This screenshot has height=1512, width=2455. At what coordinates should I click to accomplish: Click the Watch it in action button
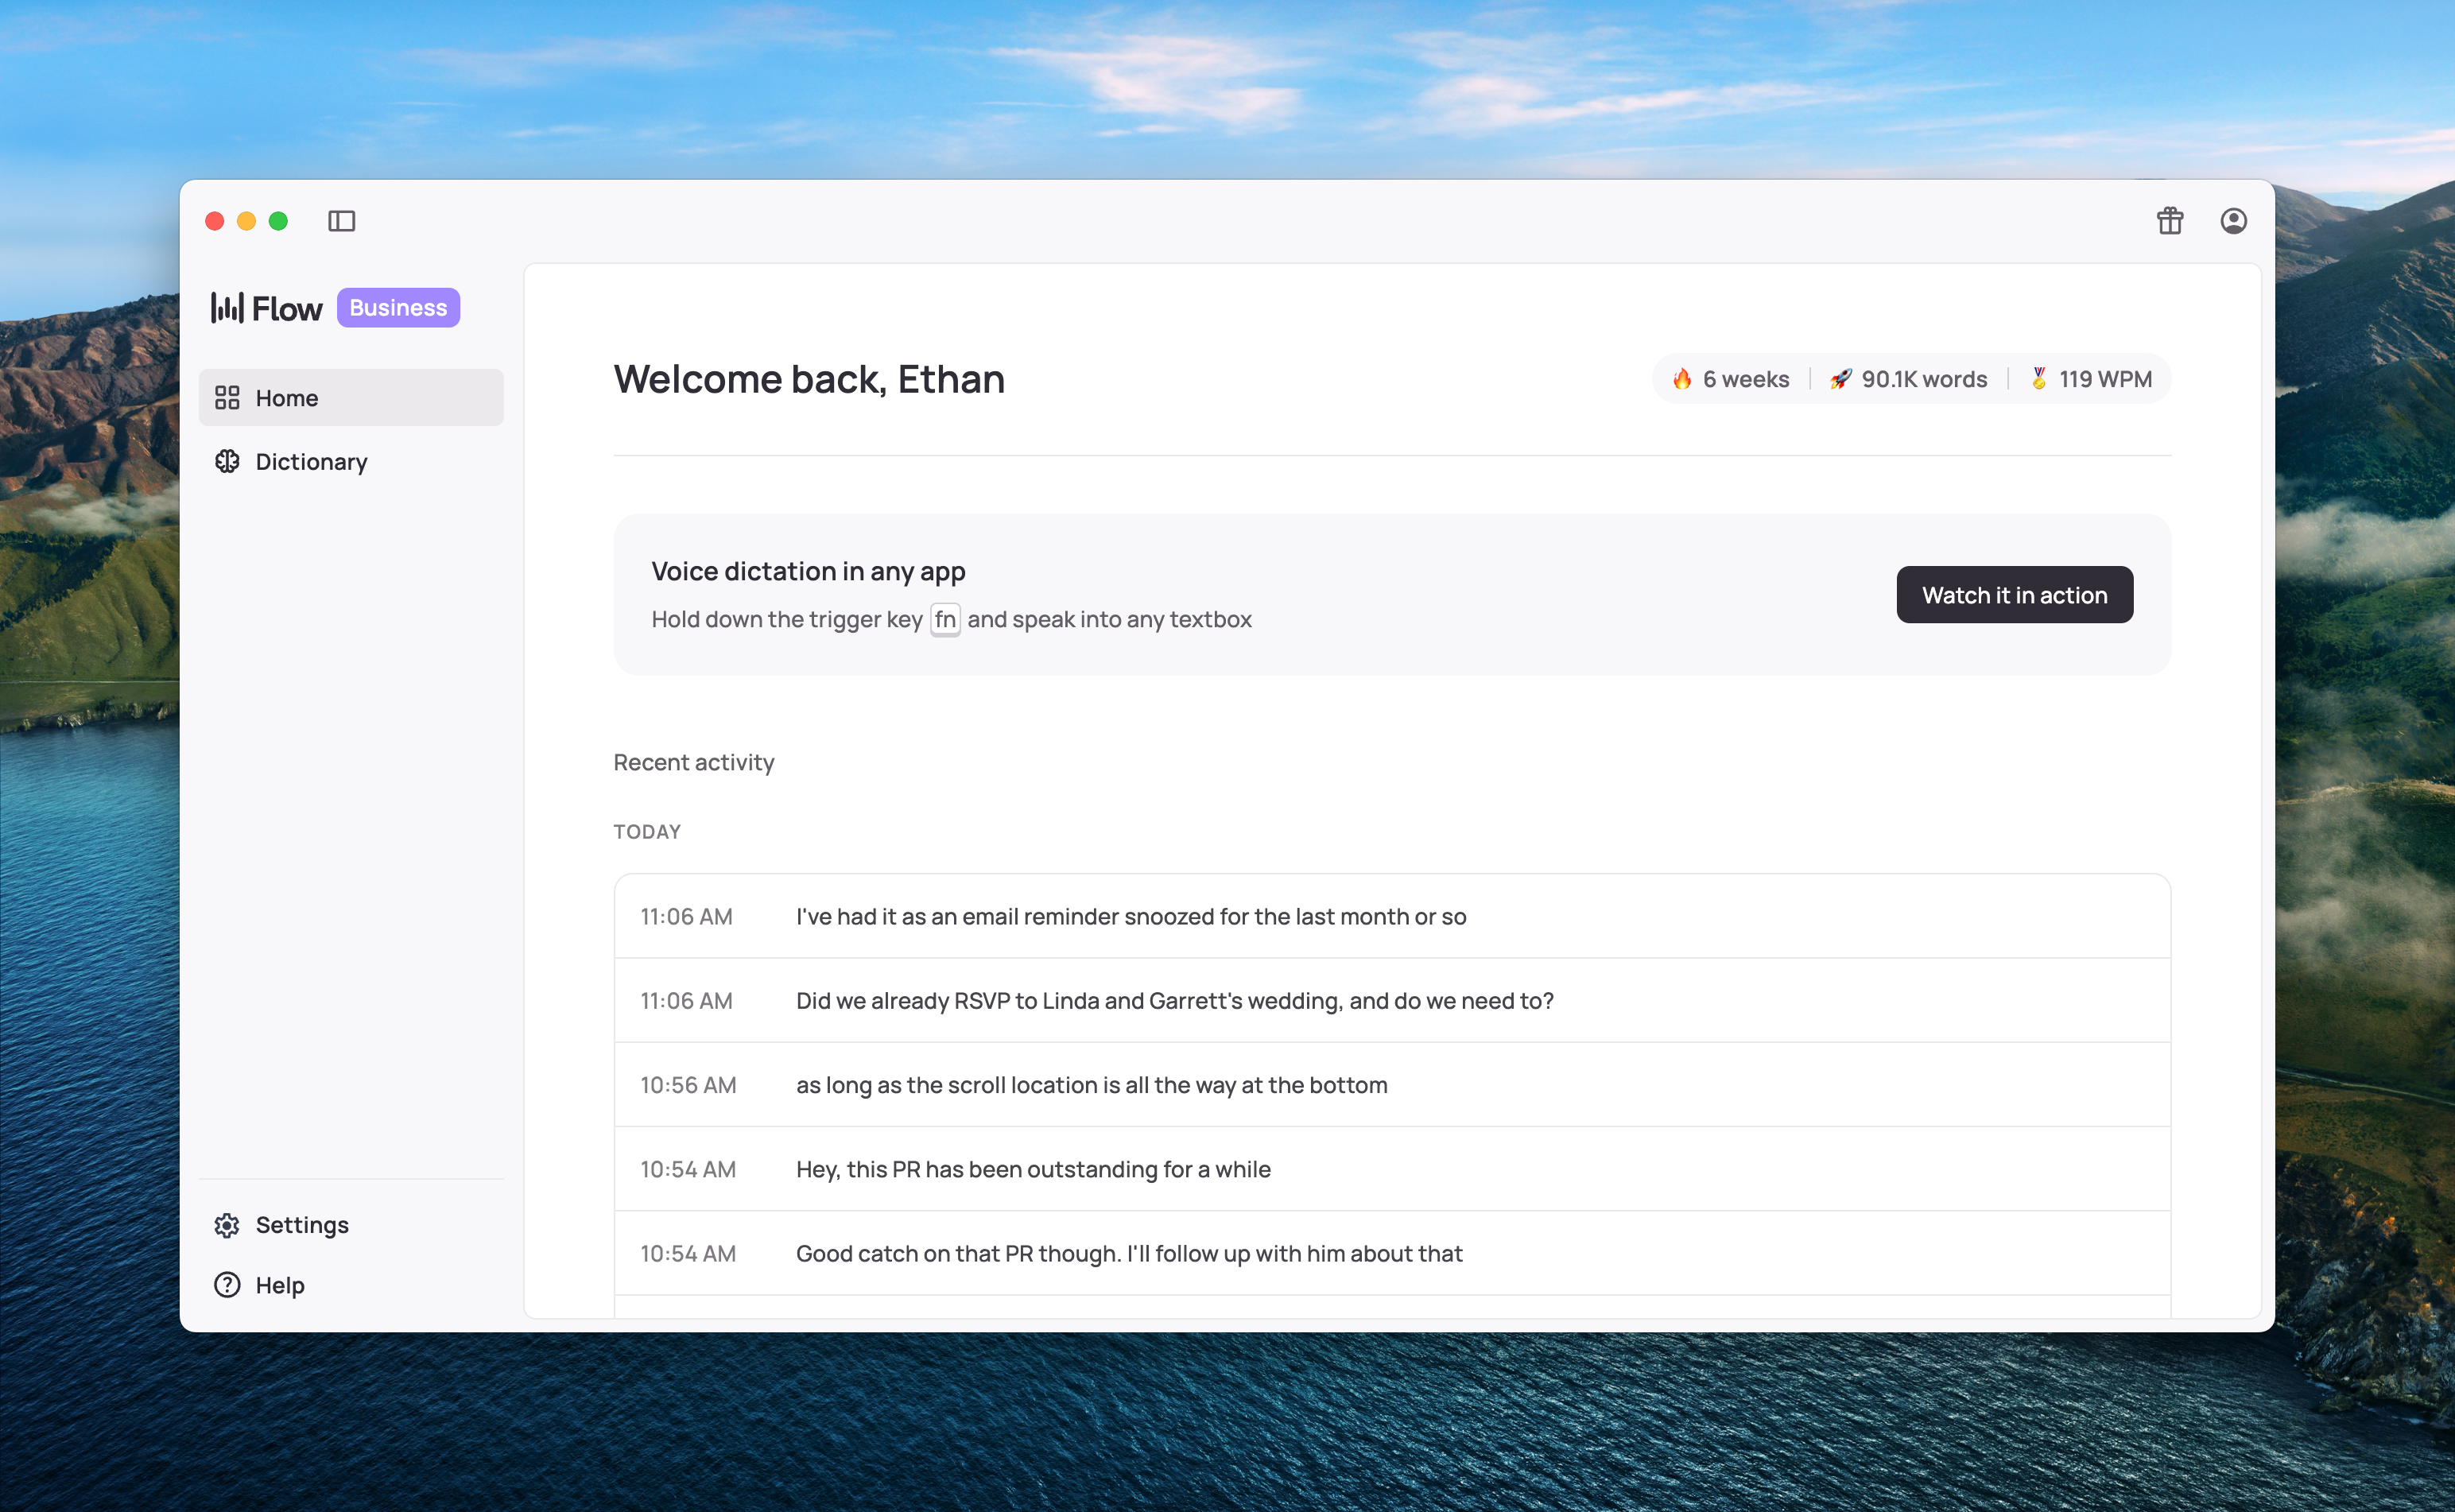(2014, 595)
